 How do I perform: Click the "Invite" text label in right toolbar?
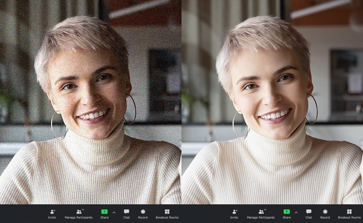click(x=234, y=218)
